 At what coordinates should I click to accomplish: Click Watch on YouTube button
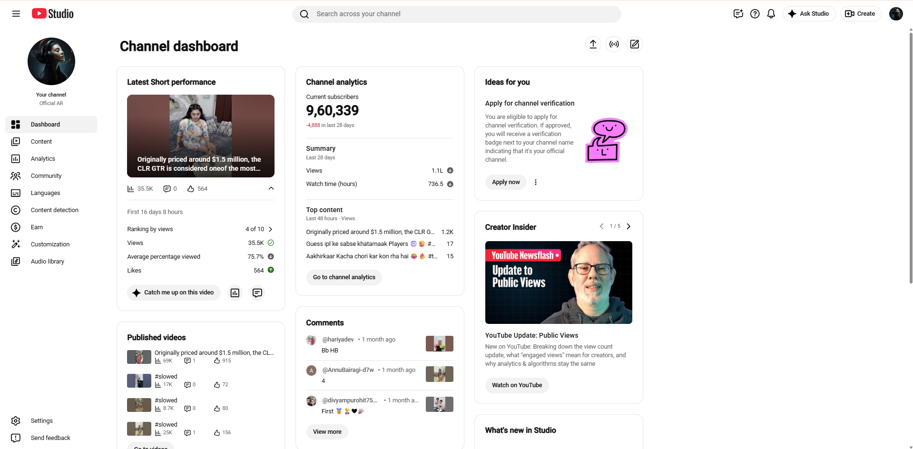517,385
